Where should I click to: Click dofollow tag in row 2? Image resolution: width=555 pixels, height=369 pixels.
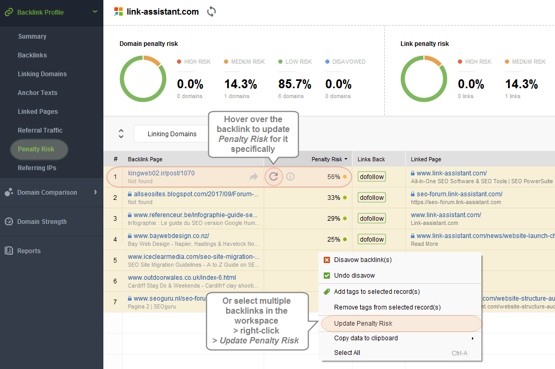point(372,197)
